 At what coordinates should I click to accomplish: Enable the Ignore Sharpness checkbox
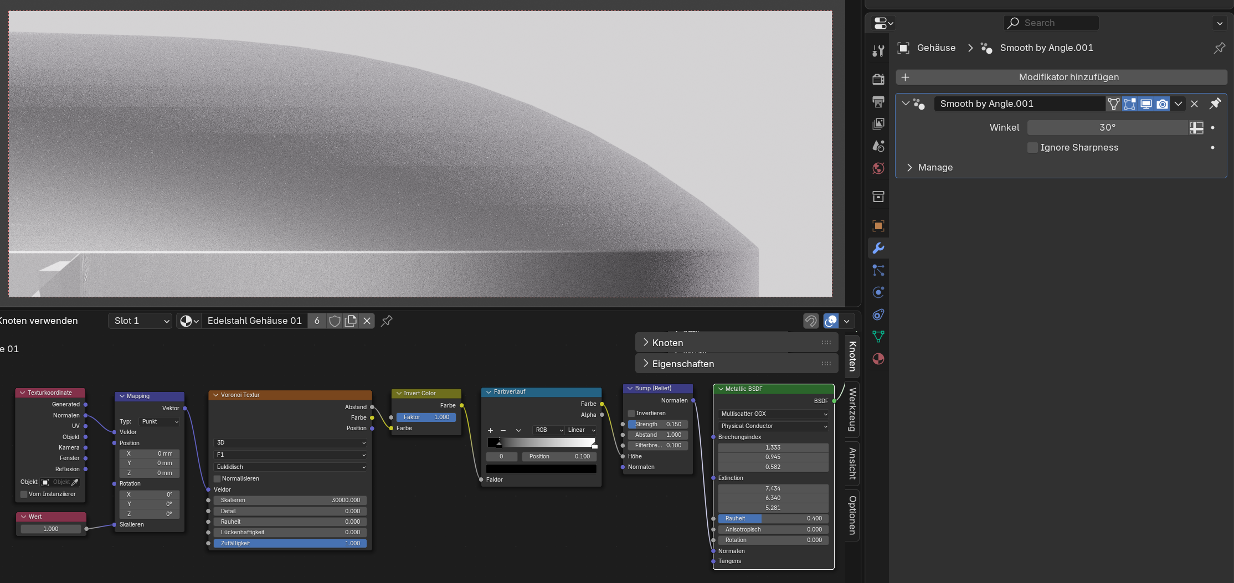click(1032, 147)
